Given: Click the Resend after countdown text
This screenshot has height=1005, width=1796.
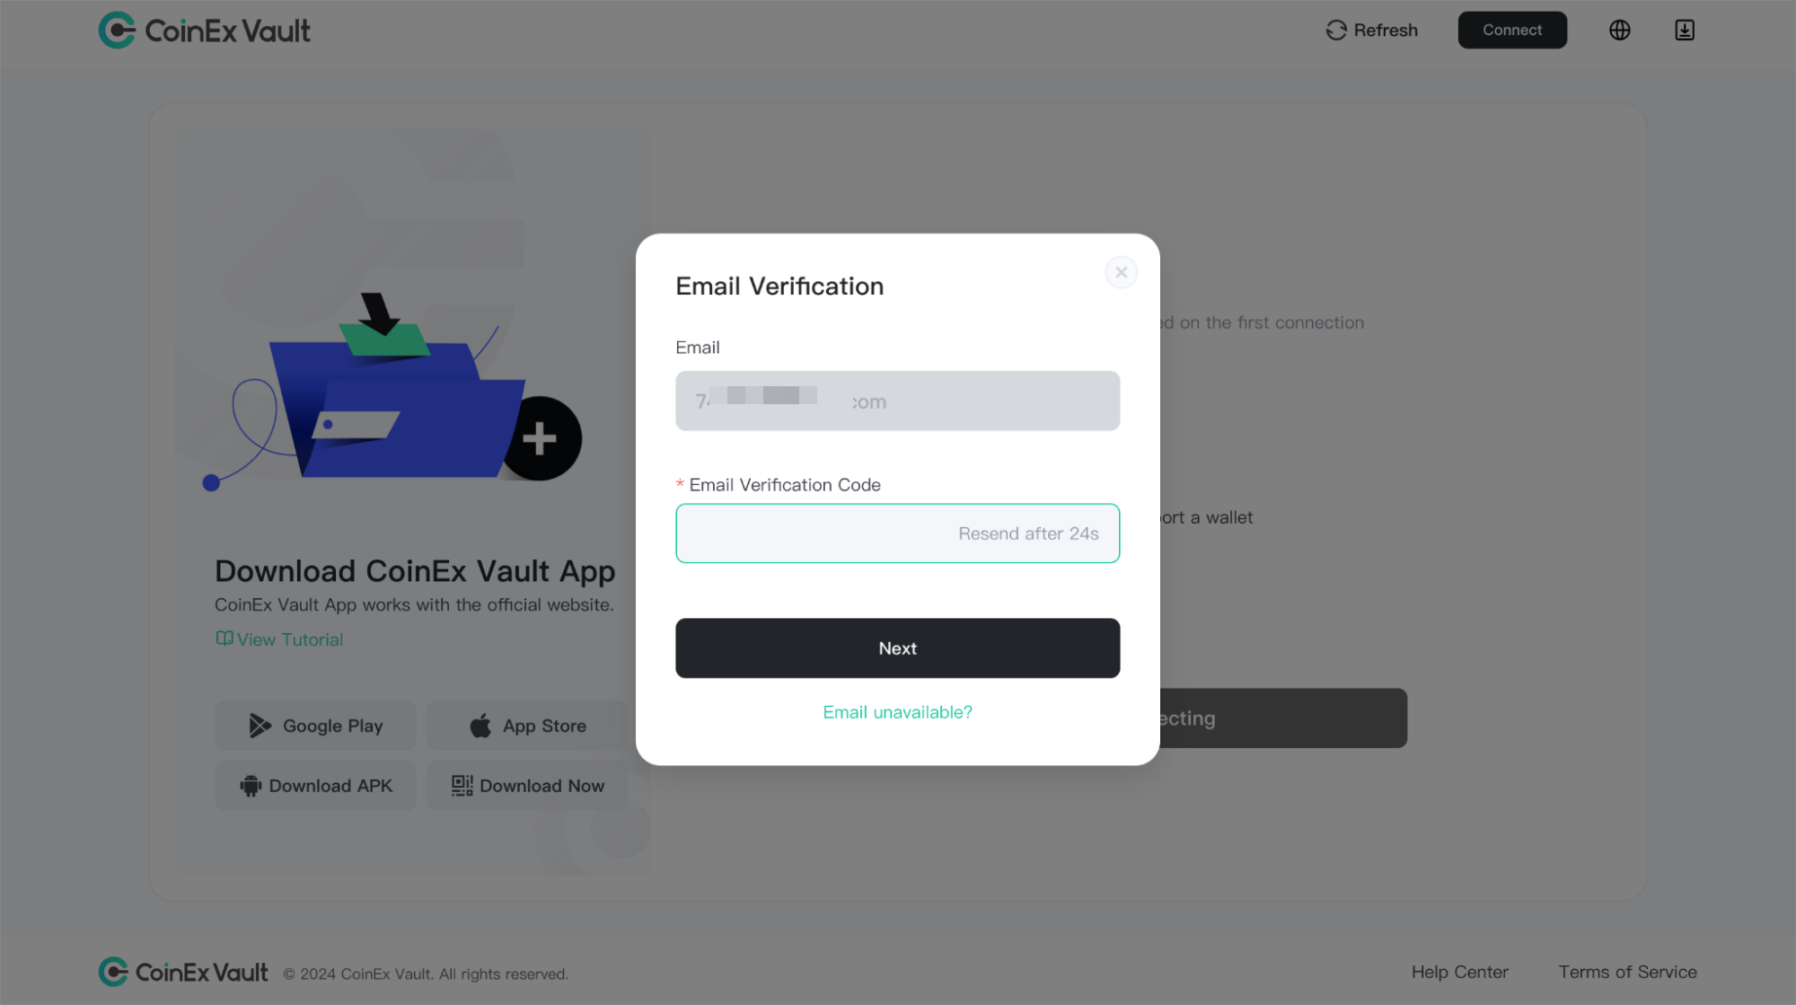Looking at the screenshot, I should point(1028,533).
